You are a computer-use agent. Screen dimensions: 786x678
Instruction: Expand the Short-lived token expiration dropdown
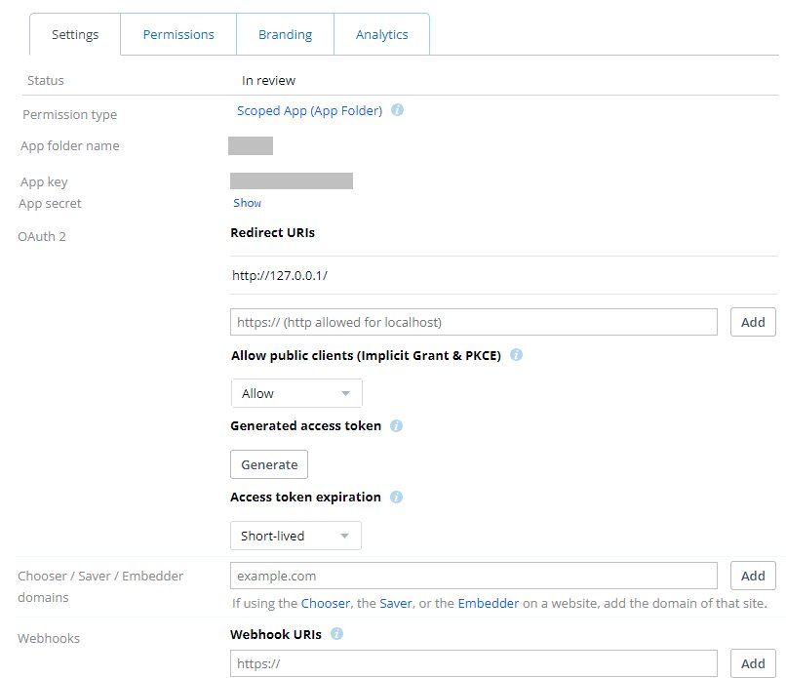pyautogui.click(x=295, y=536)
